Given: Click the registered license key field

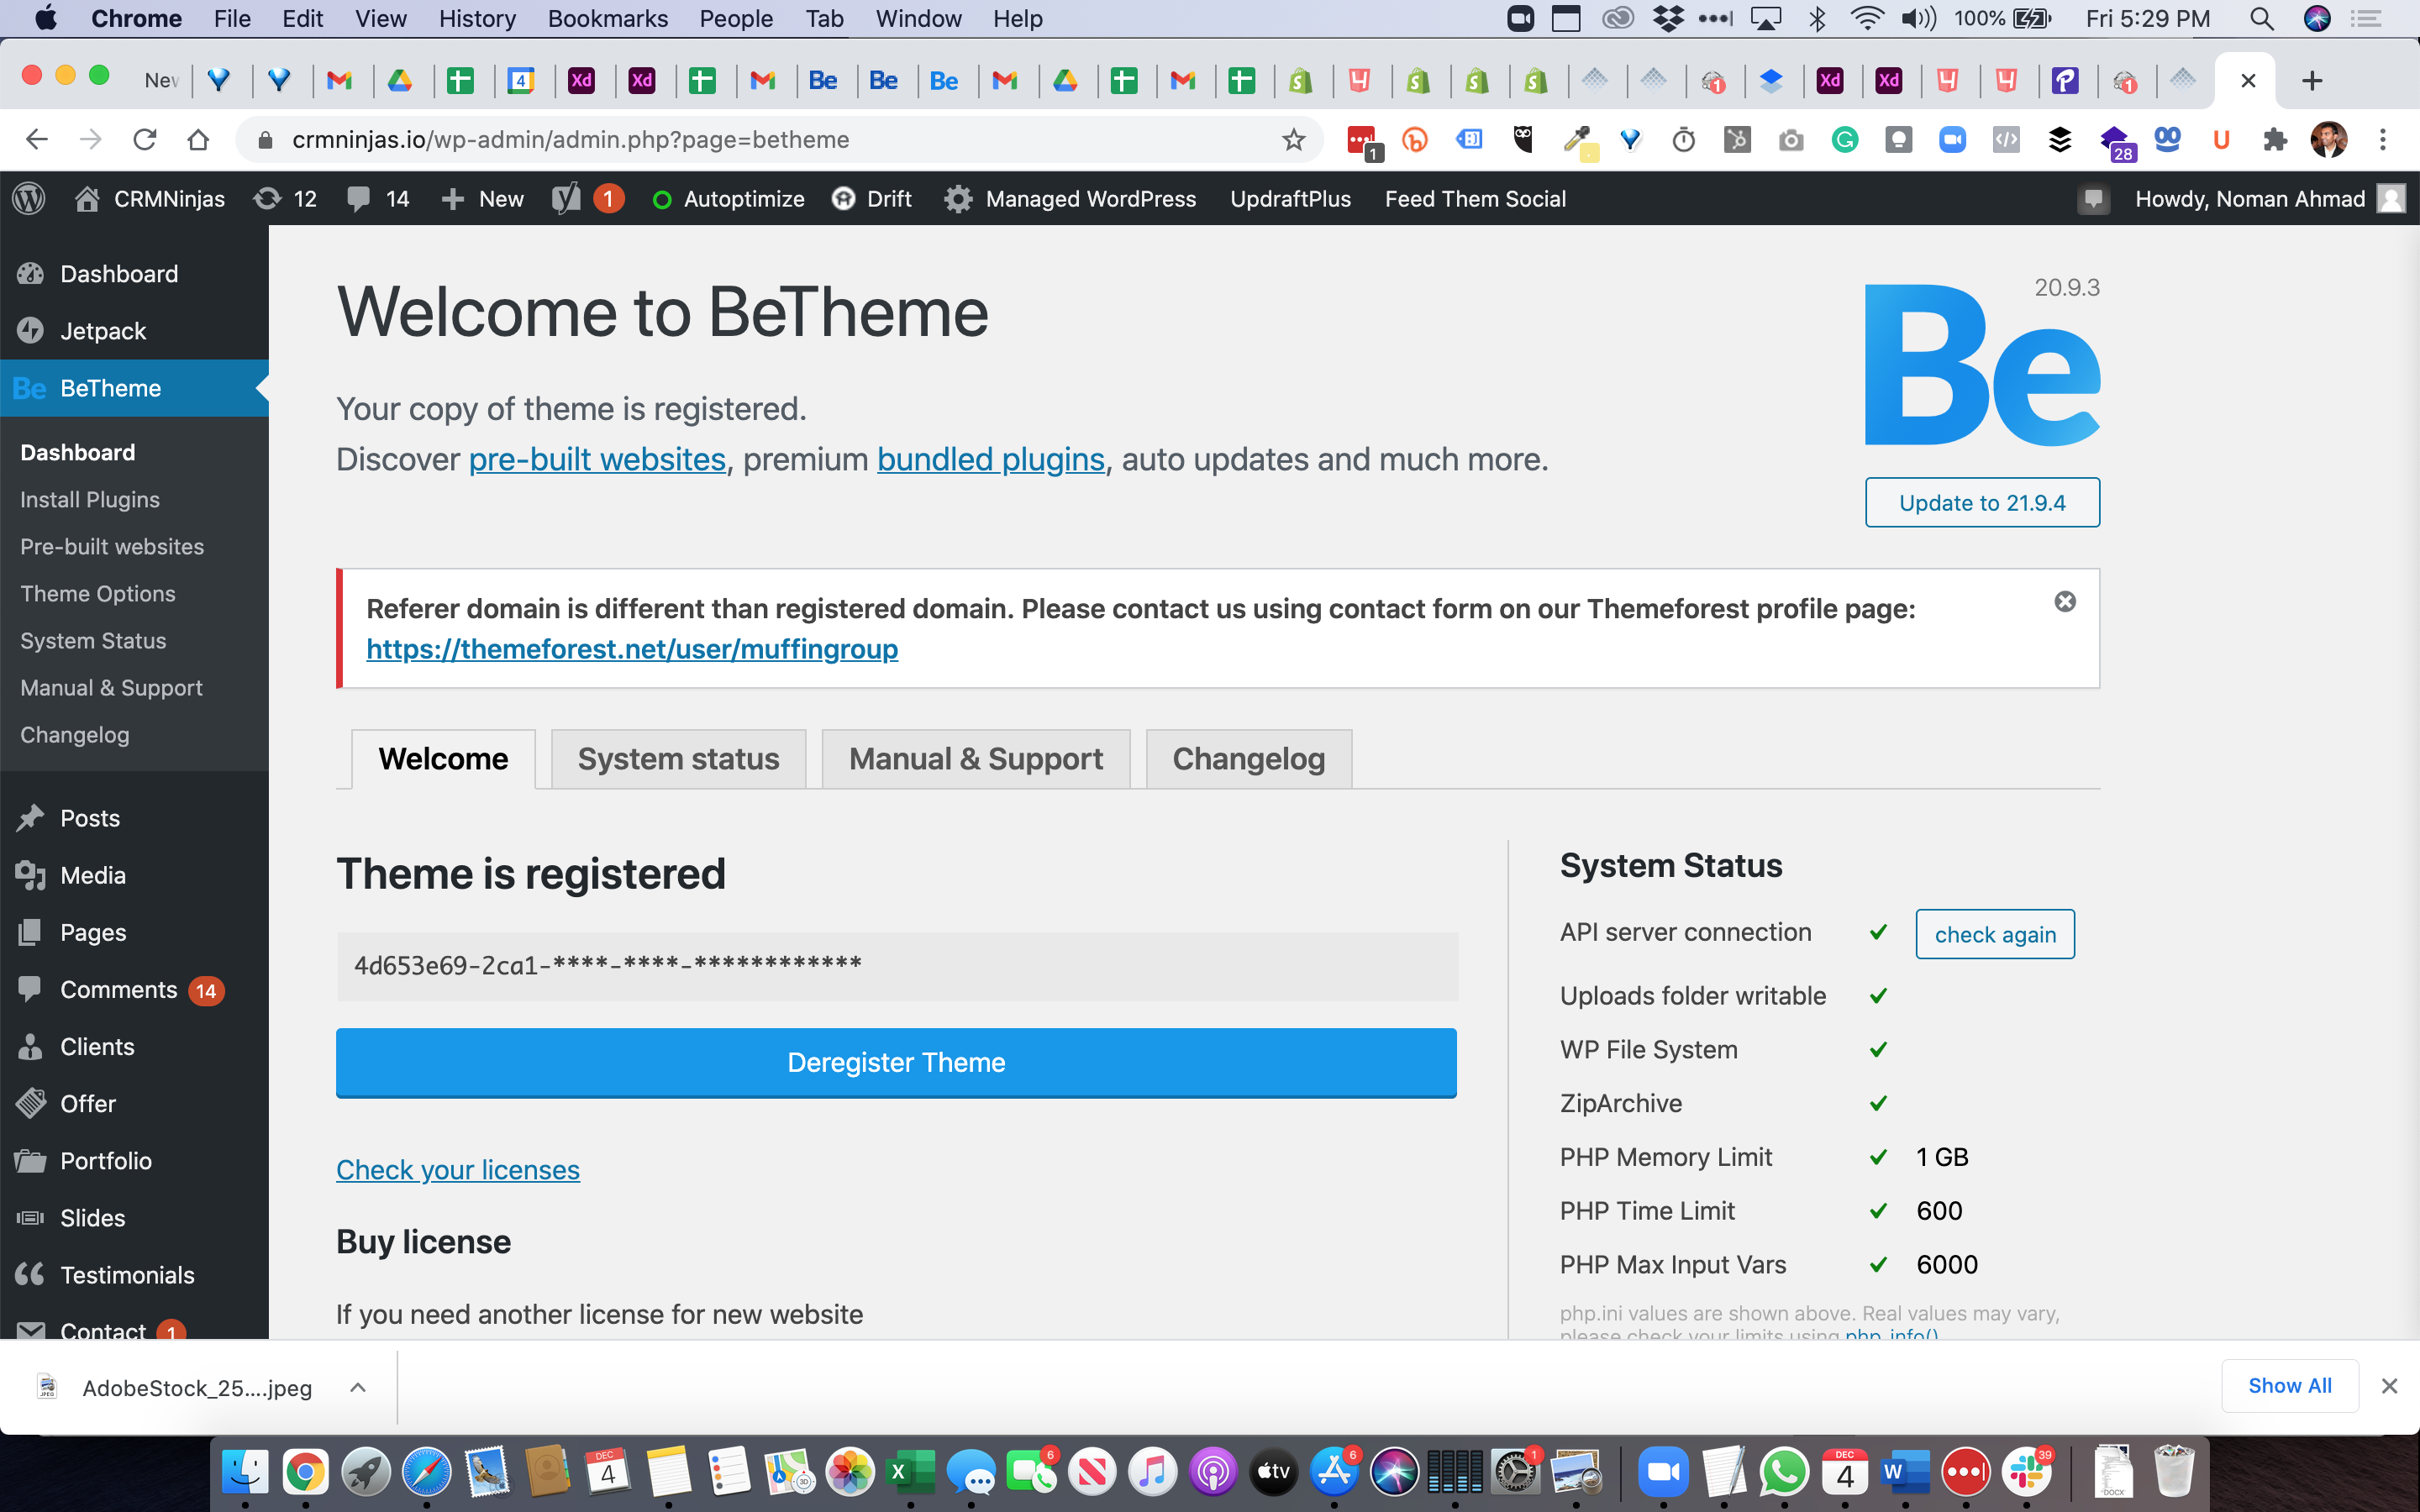Looking at the screenshot, I should (897, 966).
